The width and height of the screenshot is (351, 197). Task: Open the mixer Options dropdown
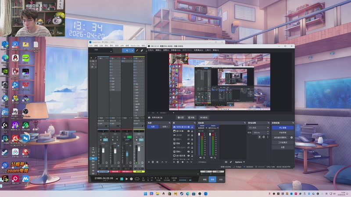[x=240, y=162]
